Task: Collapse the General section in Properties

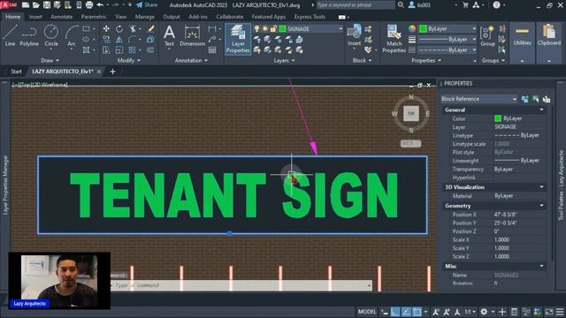Action: point(541,110)
